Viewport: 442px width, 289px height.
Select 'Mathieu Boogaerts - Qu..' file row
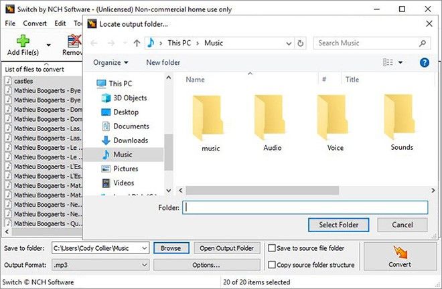(x=43, y=223)
